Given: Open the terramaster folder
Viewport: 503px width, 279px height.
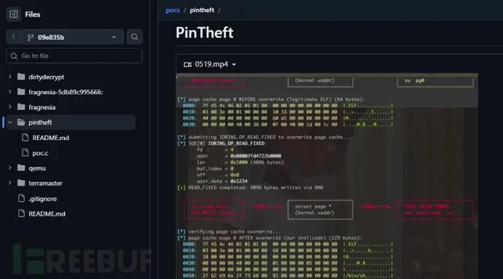Looking at the screenshot, I should [45, 183].
